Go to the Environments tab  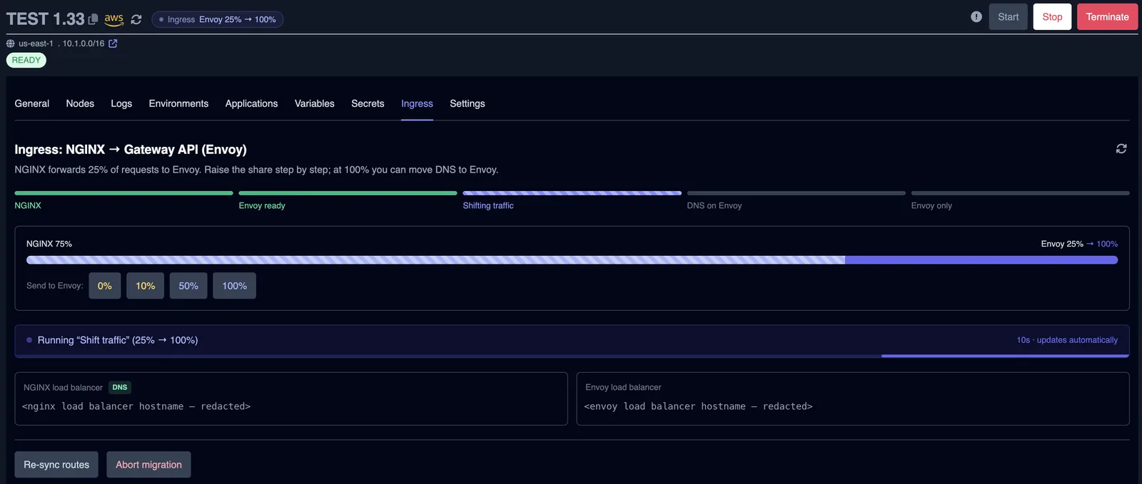[178, 103]
